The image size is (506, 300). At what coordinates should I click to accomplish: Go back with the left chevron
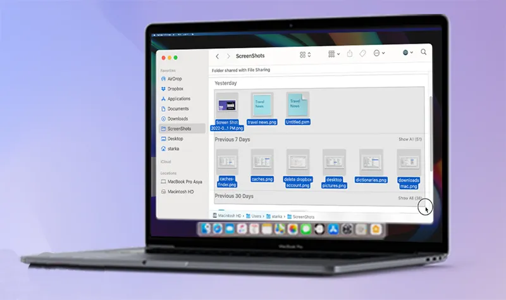[217, 56]
